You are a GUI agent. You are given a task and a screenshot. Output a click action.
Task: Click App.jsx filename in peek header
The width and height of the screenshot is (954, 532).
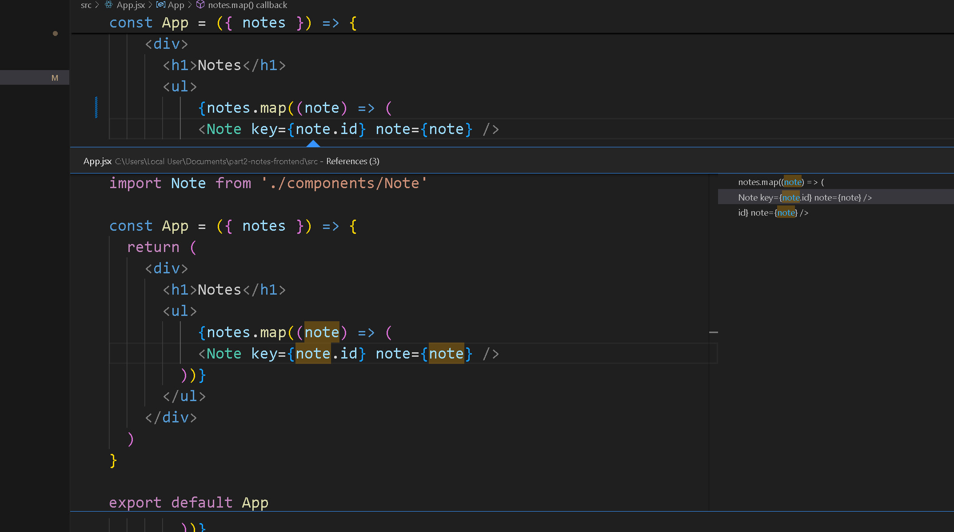[97, 161]
